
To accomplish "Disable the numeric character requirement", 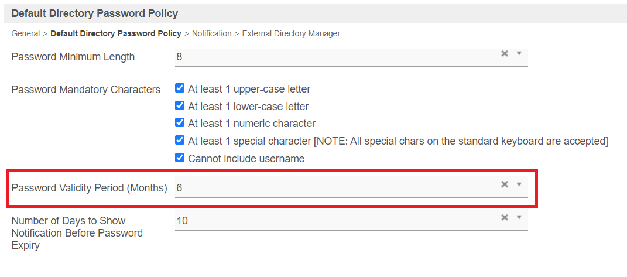I will [180, 124].
